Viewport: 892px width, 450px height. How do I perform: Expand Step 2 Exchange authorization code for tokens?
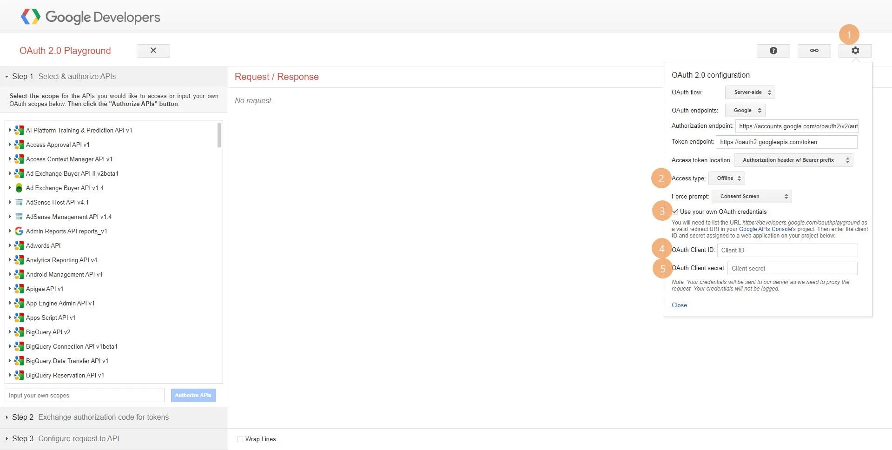114,417
